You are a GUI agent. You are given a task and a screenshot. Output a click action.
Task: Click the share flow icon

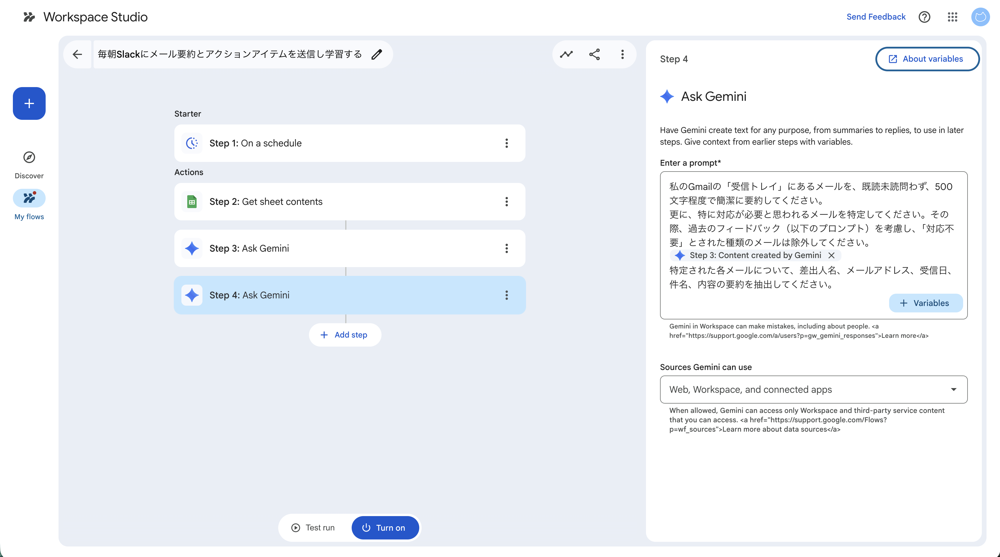(x=594, y=54)
